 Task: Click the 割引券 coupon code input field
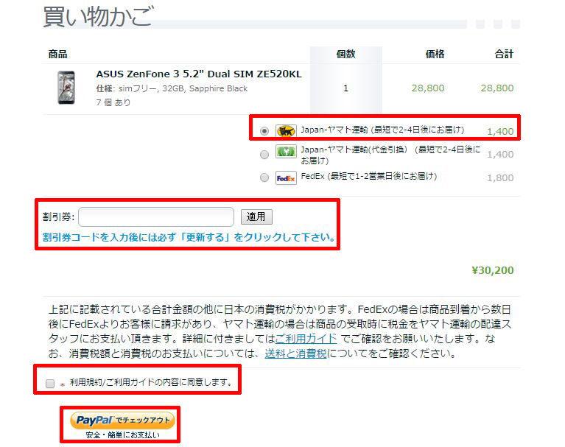click(156, 217)
